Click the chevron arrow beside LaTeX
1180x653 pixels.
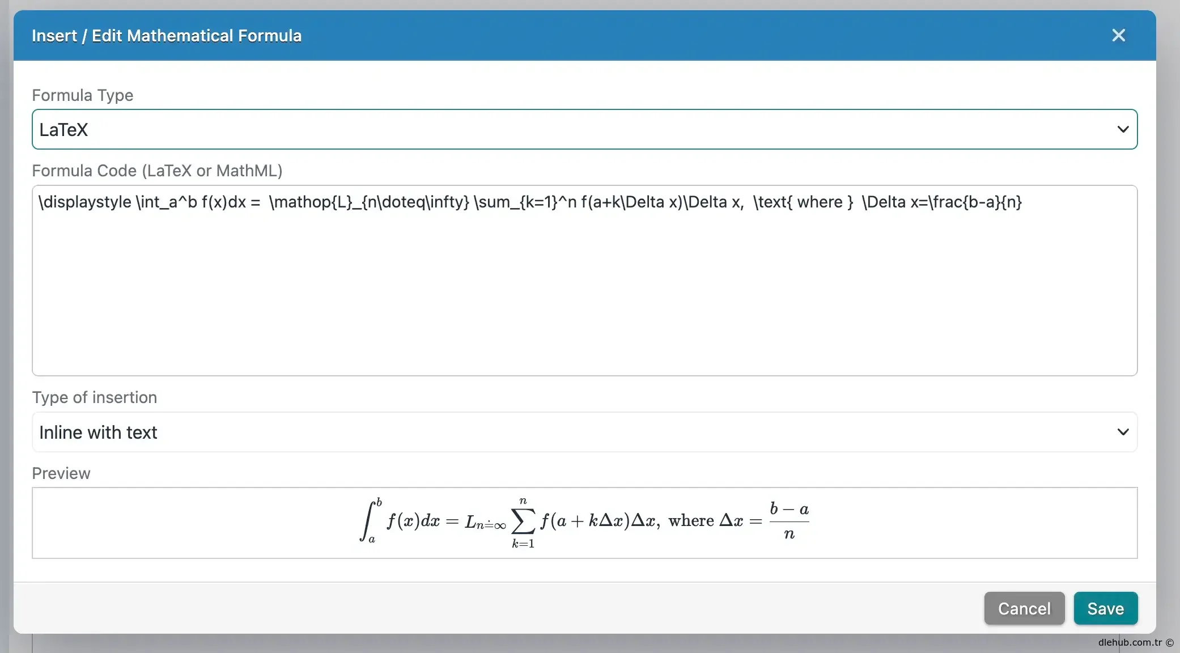[1122, 129]
